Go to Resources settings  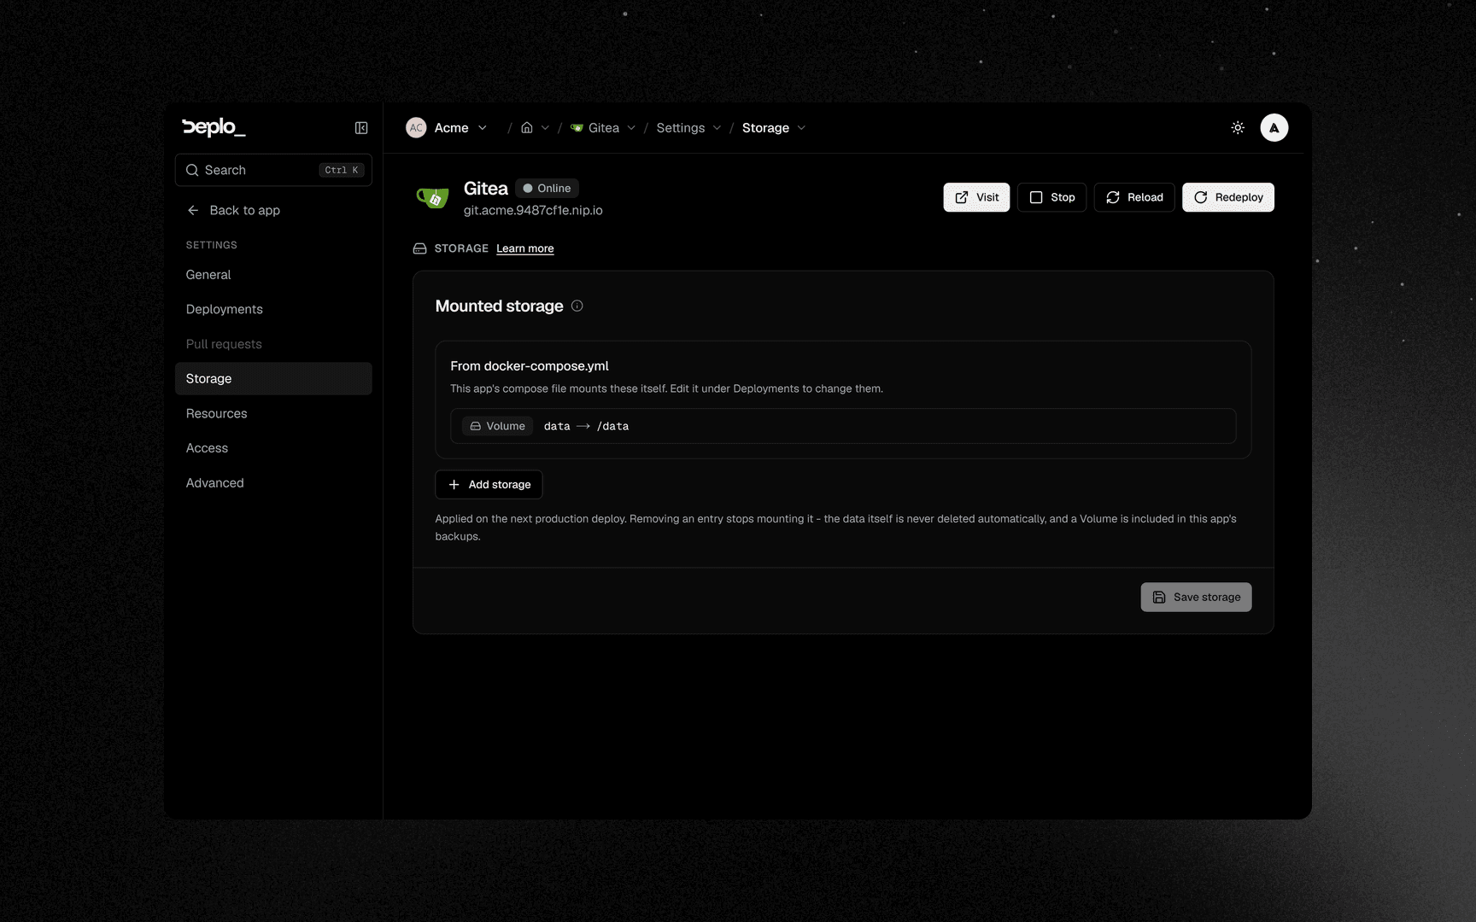tap(273, 413)
